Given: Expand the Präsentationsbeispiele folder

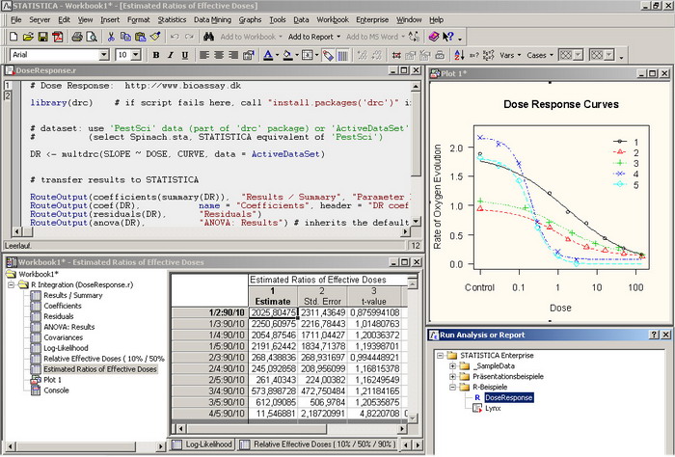Looking at the screenshot, I should click(452, 377).
